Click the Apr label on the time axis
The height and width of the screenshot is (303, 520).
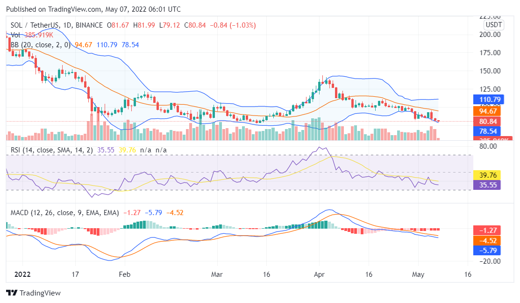click(320, 275)
